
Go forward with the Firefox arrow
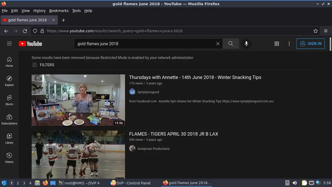(x=16, y=31)
